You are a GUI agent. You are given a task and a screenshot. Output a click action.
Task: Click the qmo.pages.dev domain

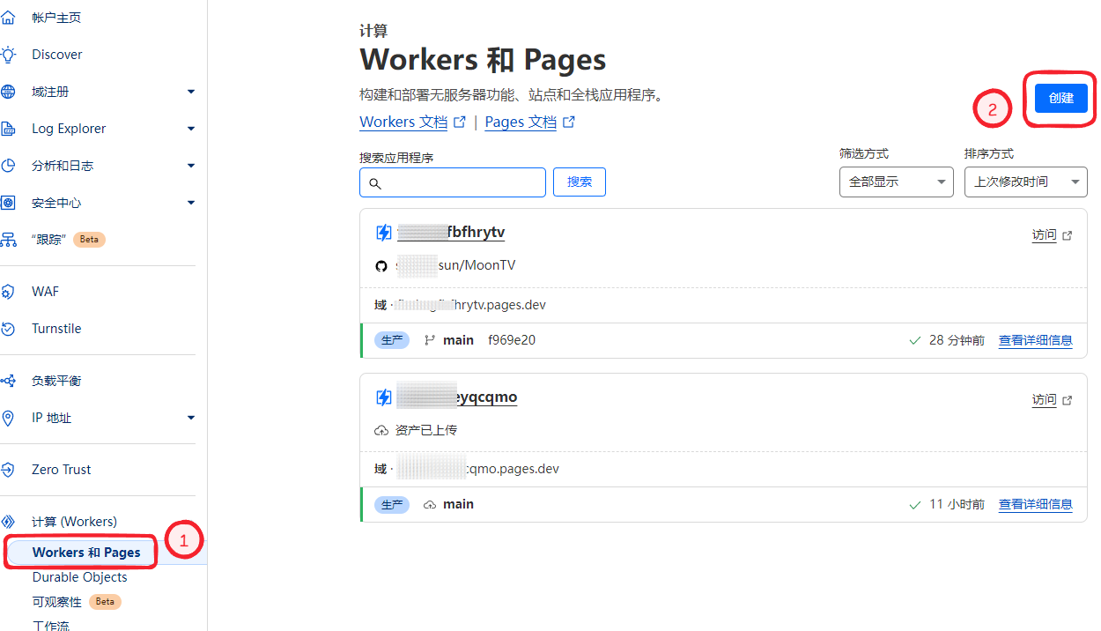477,469
